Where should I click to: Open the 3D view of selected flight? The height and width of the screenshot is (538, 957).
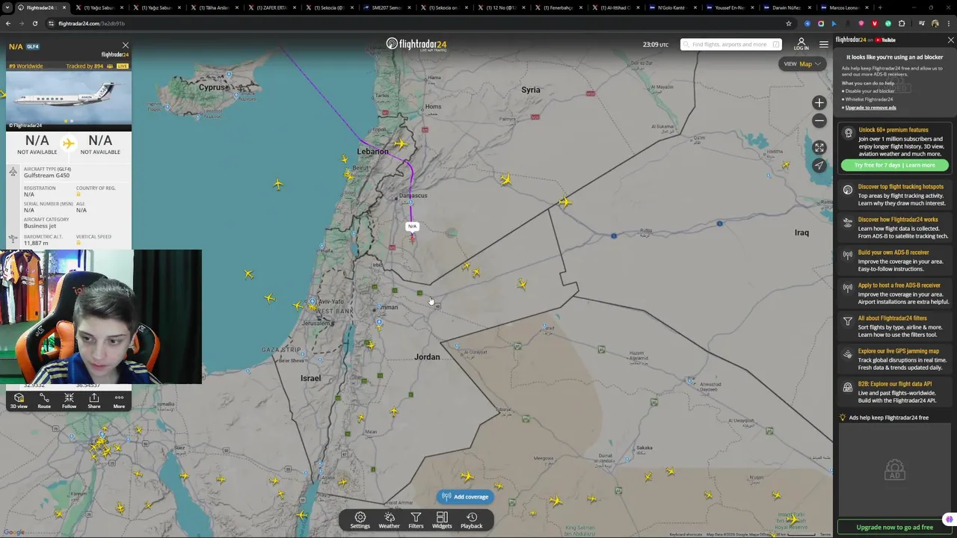[x=19, y=401]
